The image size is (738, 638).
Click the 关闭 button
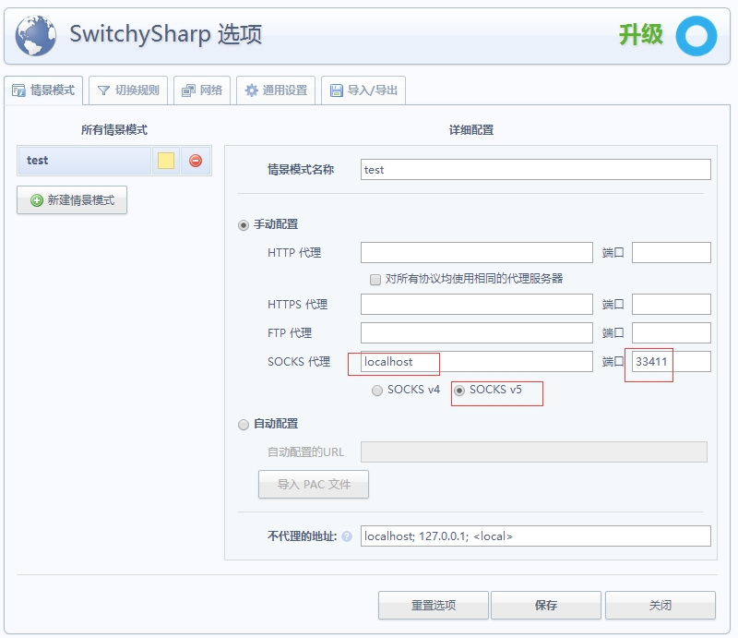660,606
